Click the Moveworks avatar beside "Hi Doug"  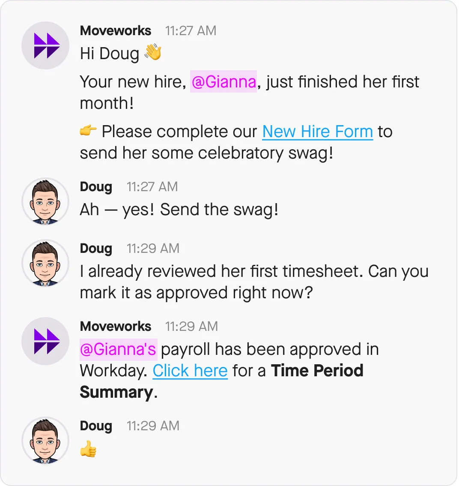coord(45,45)
